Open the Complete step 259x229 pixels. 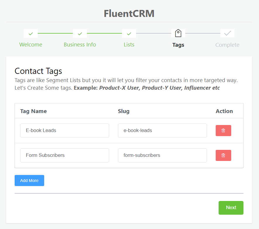tap(227, 45)
